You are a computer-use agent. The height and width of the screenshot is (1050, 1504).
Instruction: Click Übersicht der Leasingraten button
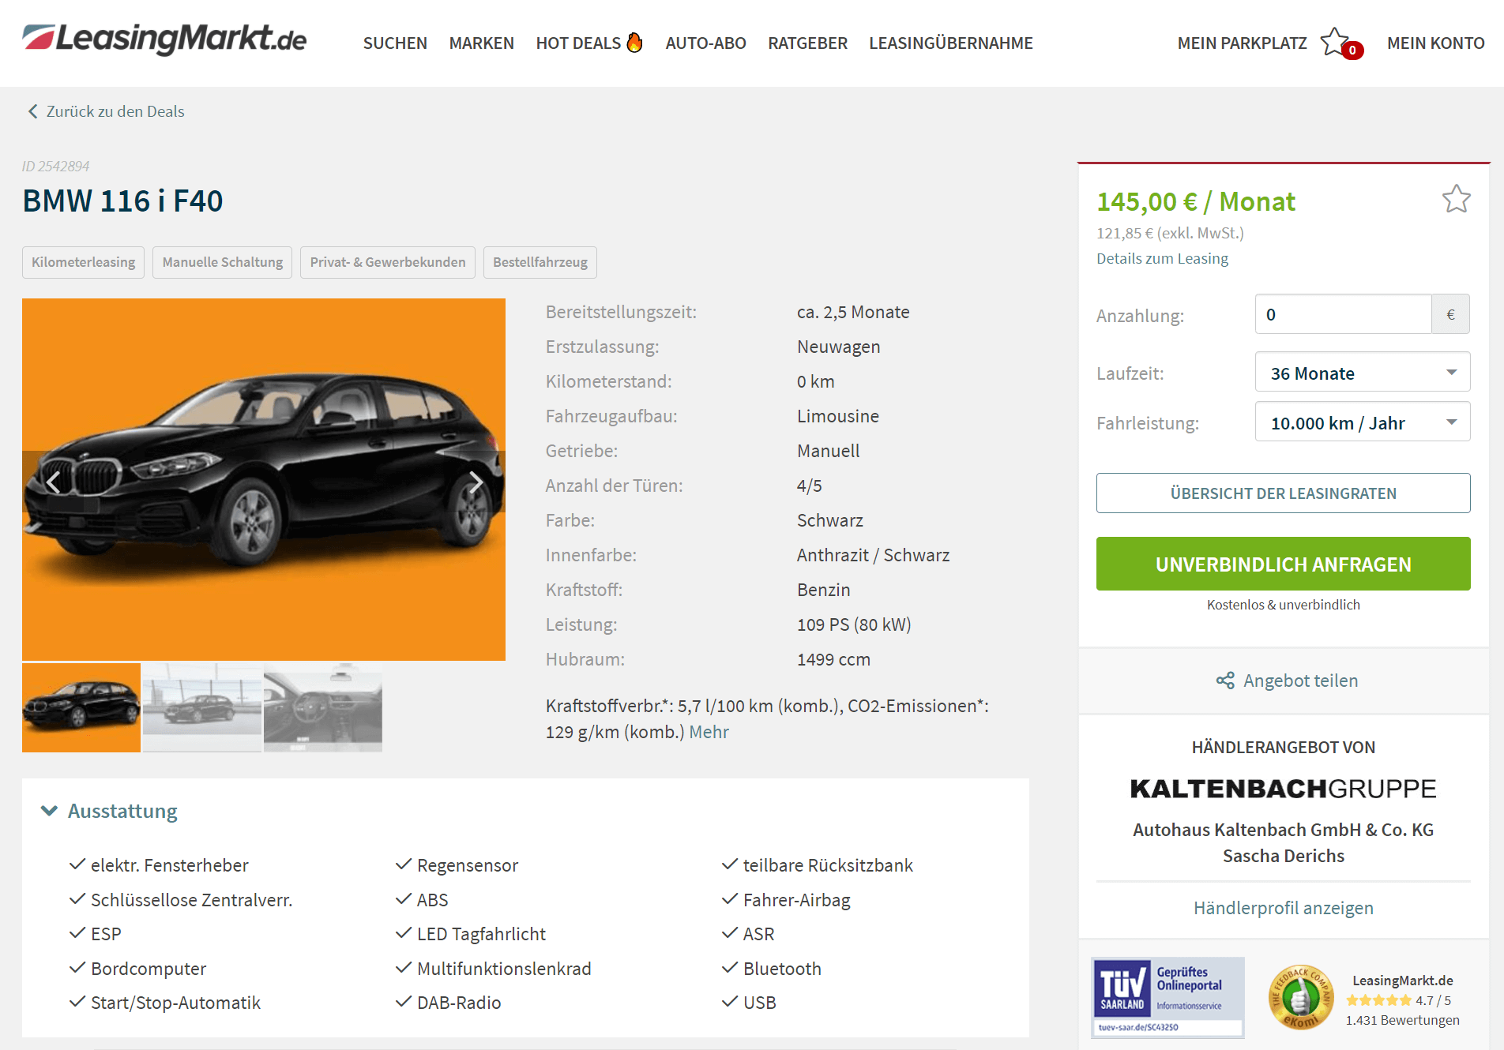click(1283, 493)
